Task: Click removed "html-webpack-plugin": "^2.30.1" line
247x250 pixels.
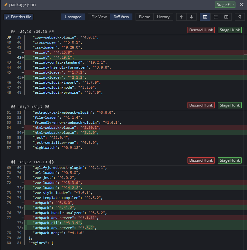Action: tap(136, 128)
